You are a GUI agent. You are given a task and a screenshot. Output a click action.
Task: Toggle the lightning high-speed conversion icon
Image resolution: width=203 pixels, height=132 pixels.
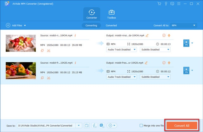coord(94,126)
